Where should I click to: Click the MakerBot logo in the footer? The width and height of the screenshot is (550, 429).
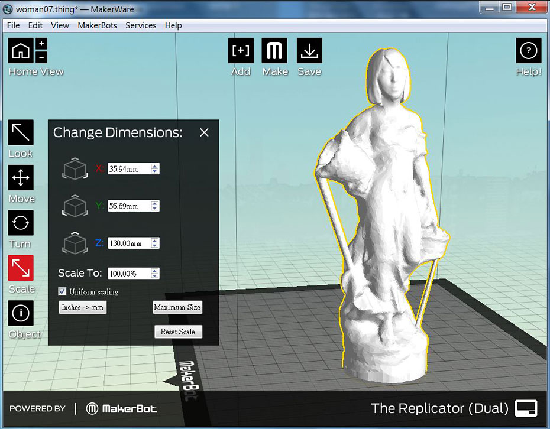[121, 409]
